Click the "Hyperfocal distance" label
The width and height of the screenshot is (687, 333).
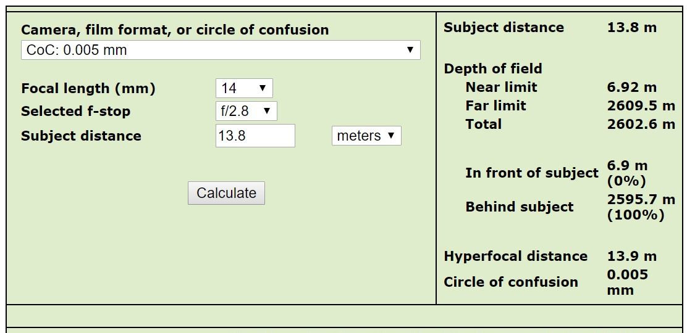click(516, 256)
